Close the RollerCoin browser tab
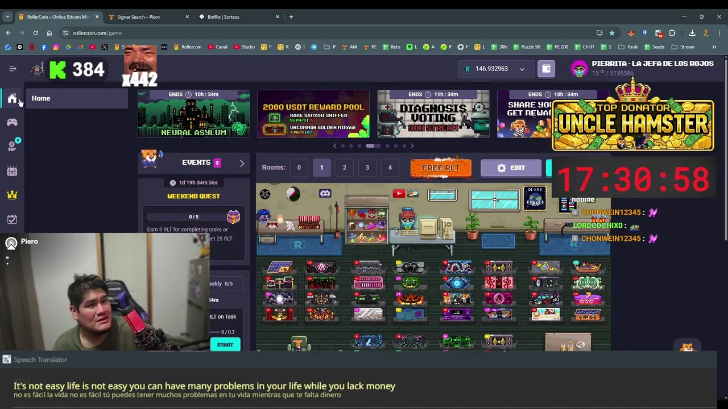 pyautogui.click(x=97, y=17)
